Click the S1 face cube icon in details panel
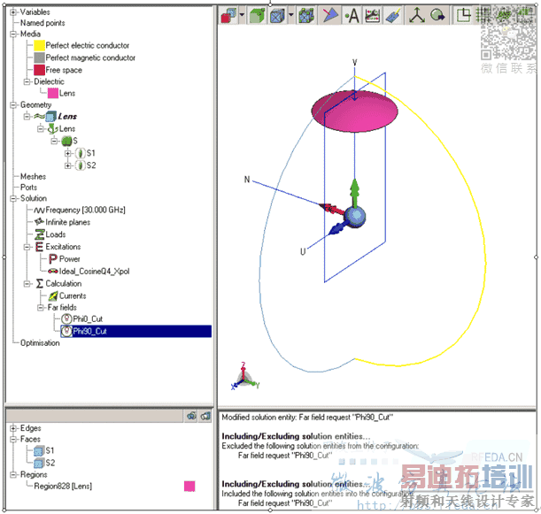541x514 pixels. pos(39,451)
